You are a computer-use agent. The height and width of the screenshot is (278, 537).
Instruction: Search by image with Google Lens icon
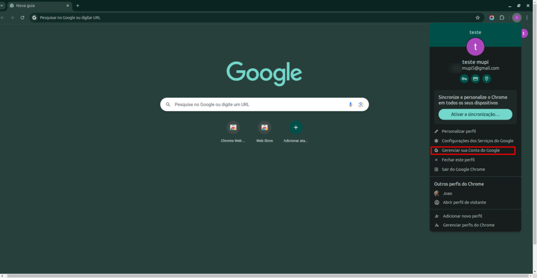pos(361,104)
